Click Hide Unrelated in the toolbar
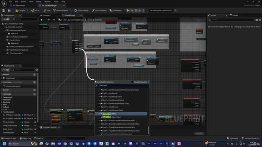This screenshot has height=147, width=262. 61,11
